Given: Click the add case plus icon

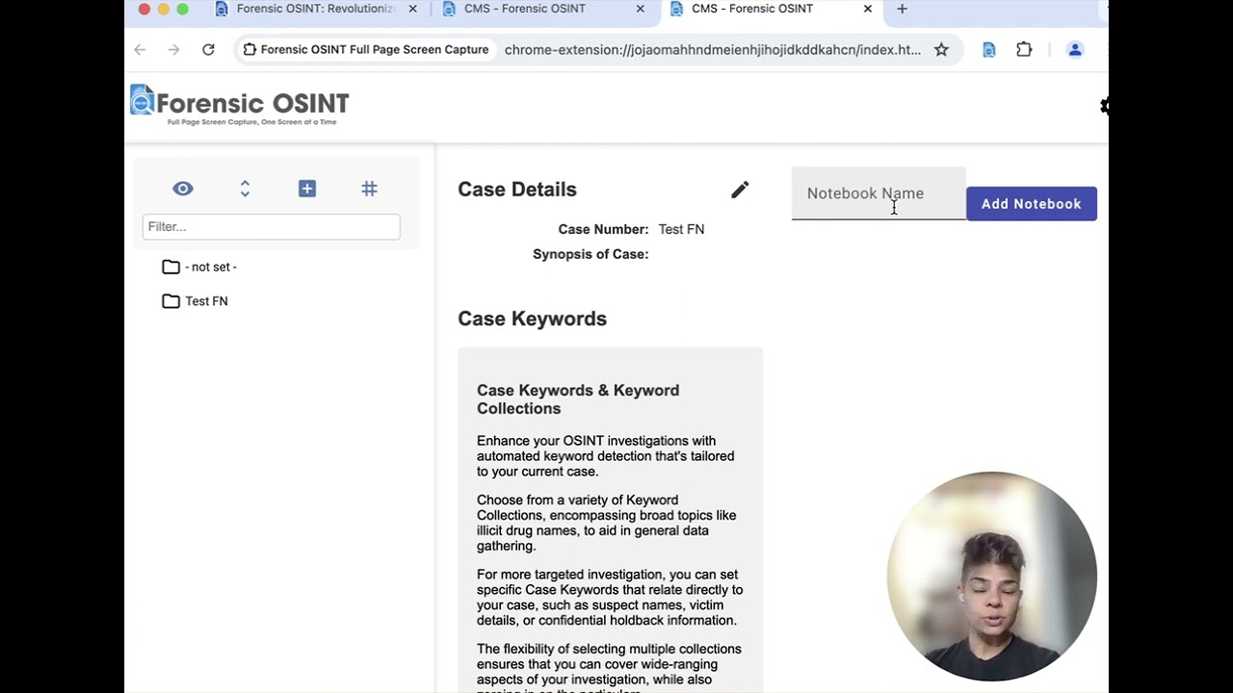Looking at the screenshot, I should (307, 189).
